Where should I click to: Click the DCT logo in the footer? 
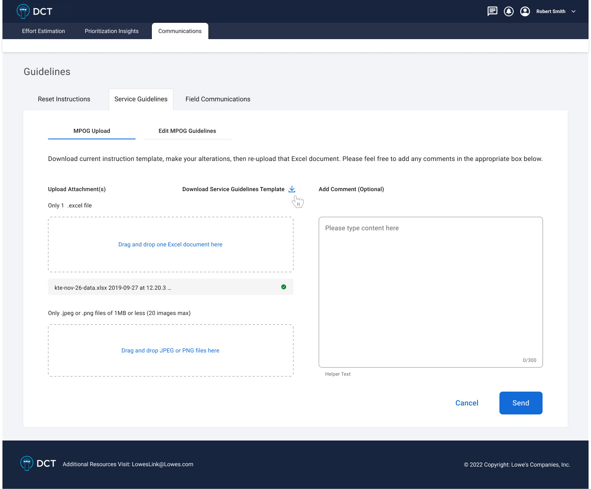[x=38, y=463]
